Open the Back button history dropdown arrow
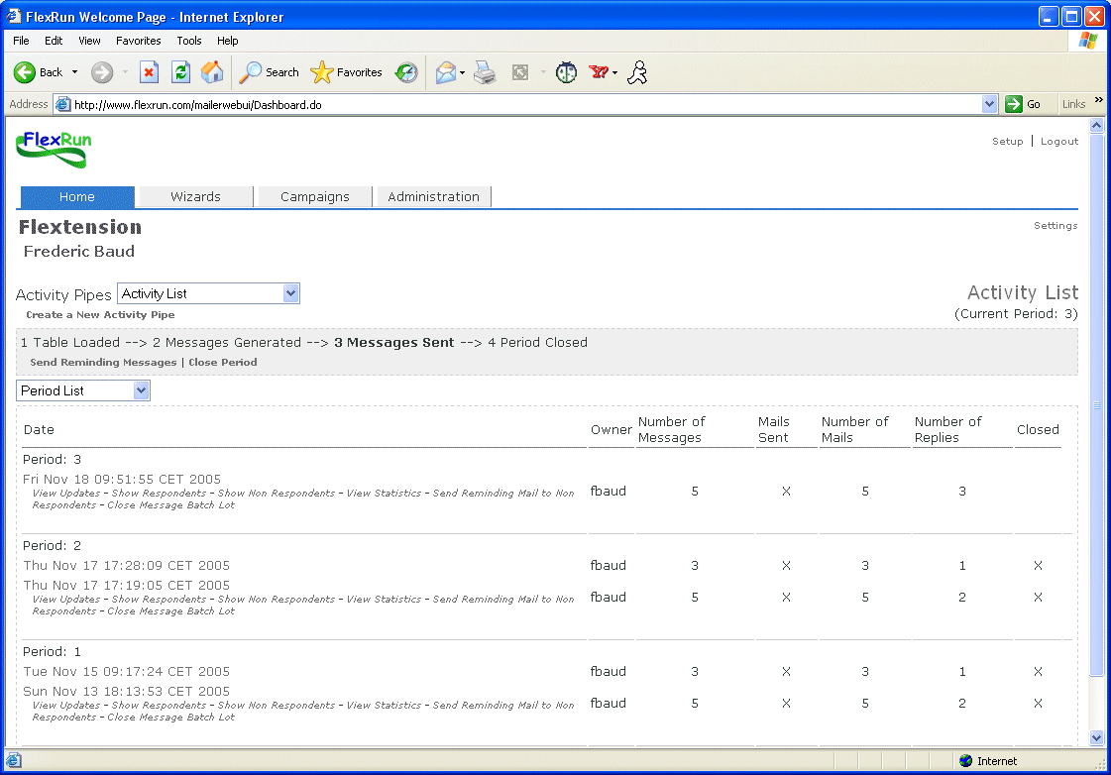 pyautogui.click(x=74, y=72)
